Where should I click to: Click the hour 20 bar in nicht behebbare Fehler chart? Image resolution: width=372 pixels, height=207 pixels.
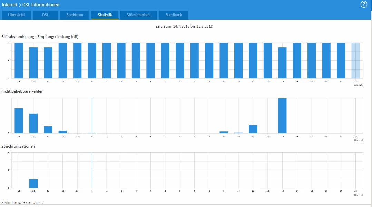pyautogui.click(x=33, y=123)
